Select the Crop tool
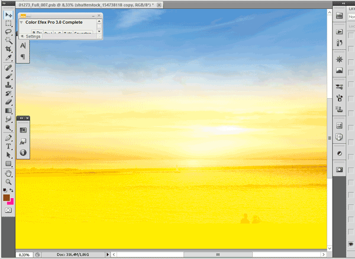Viewport: 355px width, 259px height. (x=8, y=49)
